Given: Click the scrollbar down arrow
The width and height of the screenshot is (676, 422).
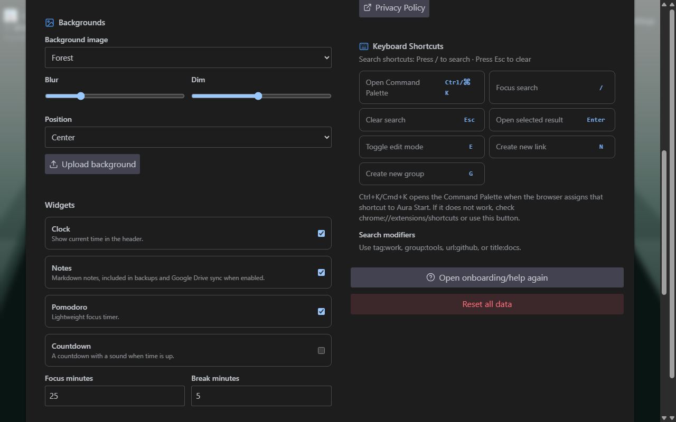Looking at the screenshot, I should (x=672, y=418).
